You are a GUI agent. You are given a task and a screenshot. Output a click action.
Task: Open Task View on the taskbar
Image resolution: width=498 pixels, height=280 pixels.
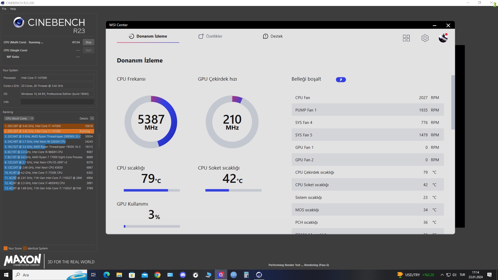coord(93,275)
